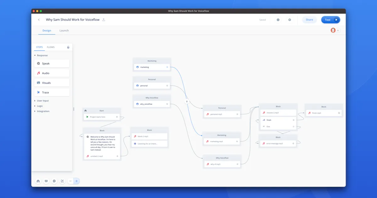Viewport: 377px width, 198px height.
Task: Select the untitled-2.mp3 audio step
Action: tap(102, 156)
